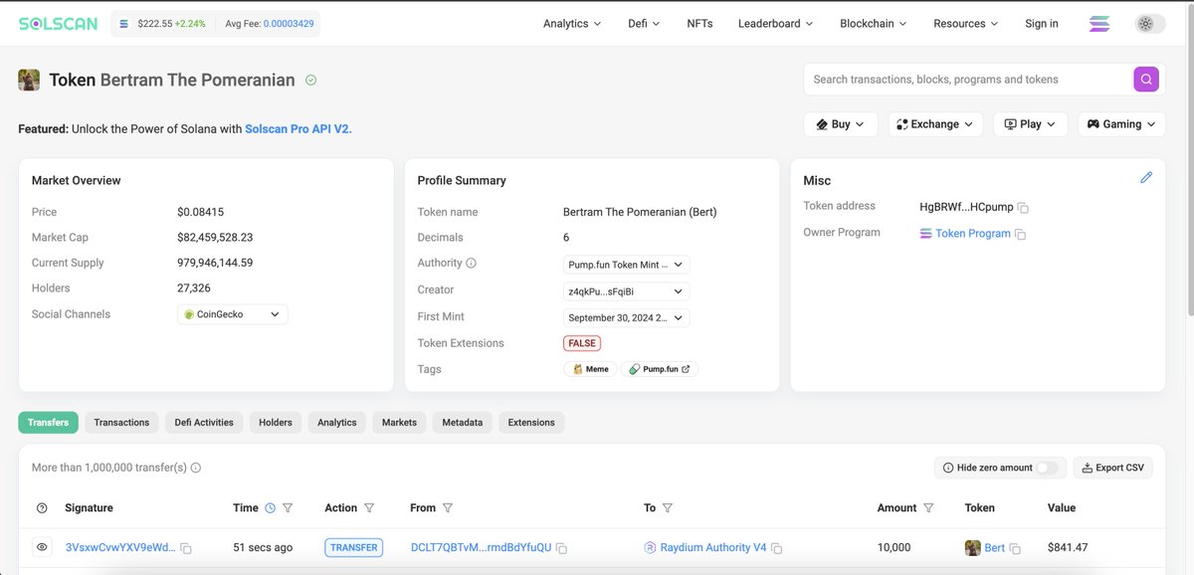The width and height of the screenshot is (1194, 575).
Task: Click the Pump.fun tag
Action: (x=660, y=369)
